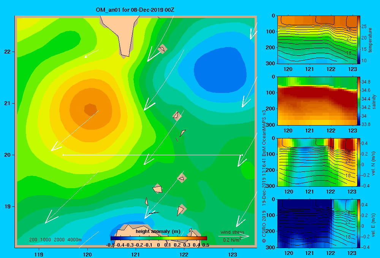
Task: Click longitude label 120 on main map
Action: 87,254
